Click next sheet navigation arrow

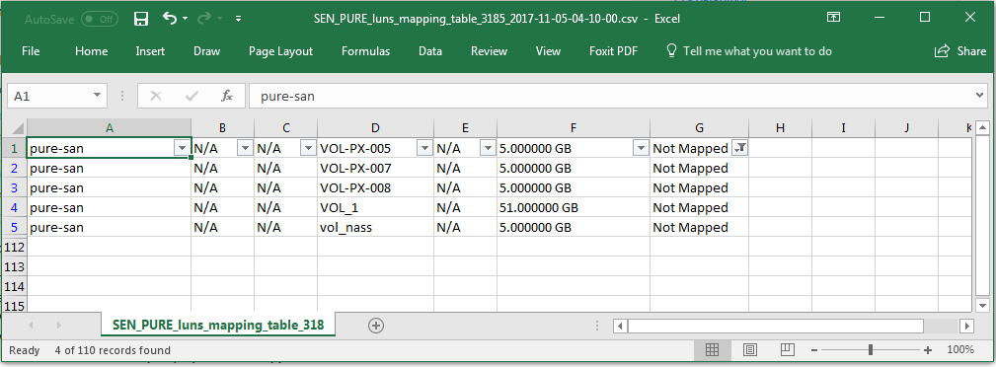tap(58, 326)
